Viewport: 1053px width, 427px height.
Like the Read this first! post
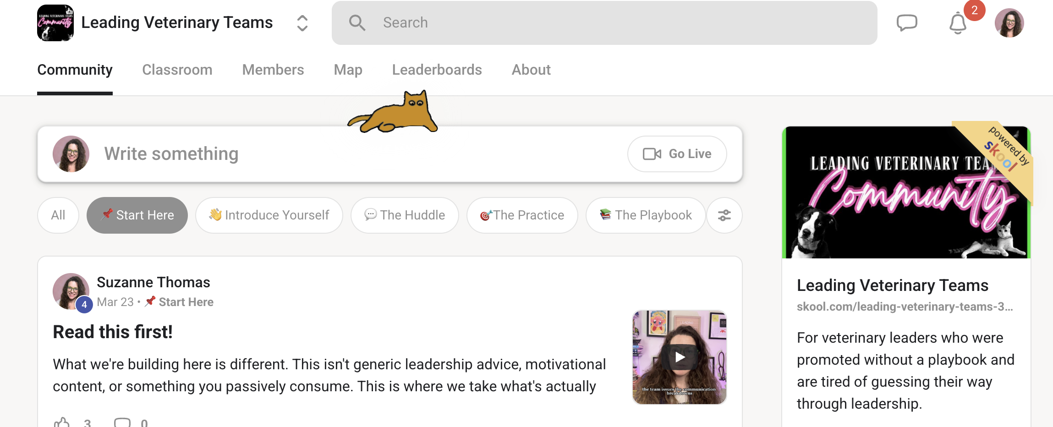61,422
